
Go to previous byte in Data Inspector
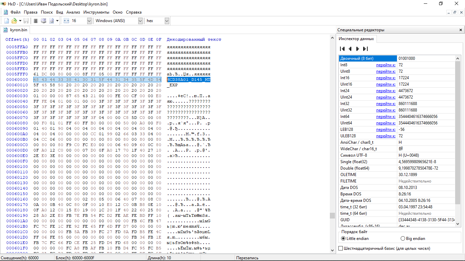[350, 49]
